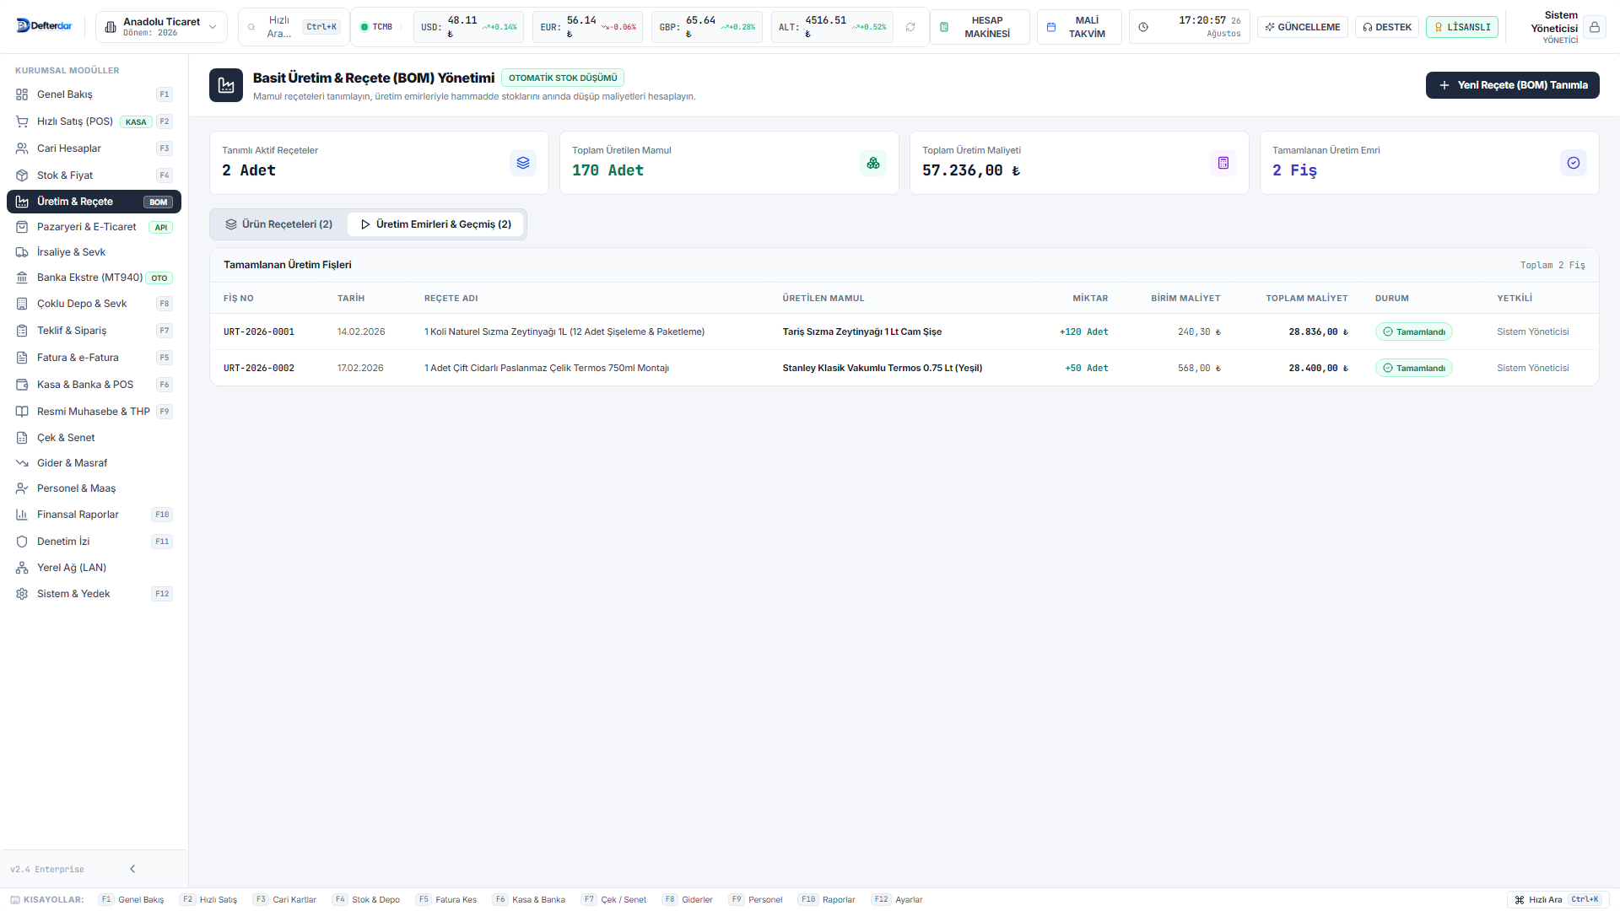Click Resmi Muhasebe & THP book icon
Screen dimensions: 1620x911
click(22, 412)
